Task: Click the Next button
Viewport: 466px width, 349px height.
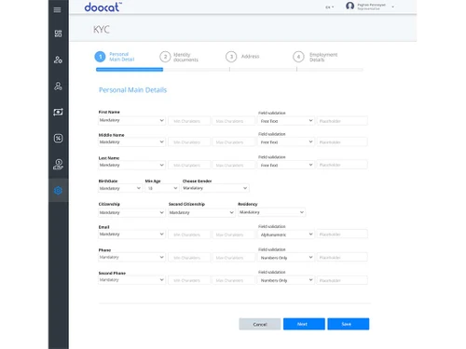Action: click(304, 324)
